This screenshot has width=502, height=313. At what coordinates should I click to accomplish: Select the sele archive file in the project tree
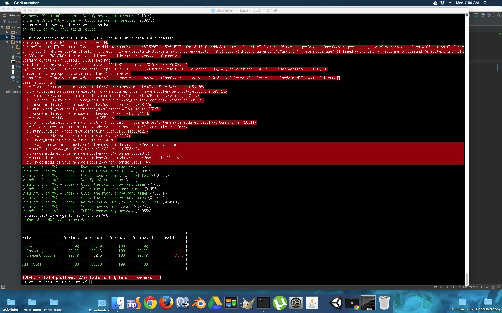coord(16,87)
